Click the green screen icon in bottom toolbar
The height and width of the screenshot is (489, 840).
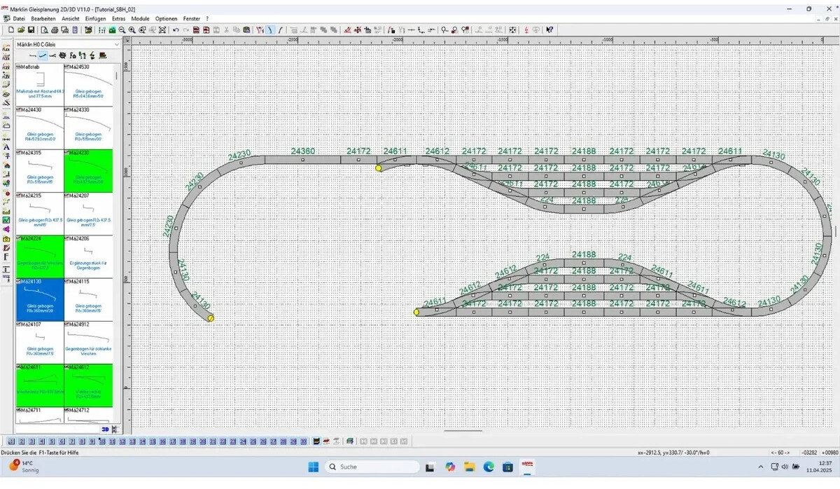349,441
